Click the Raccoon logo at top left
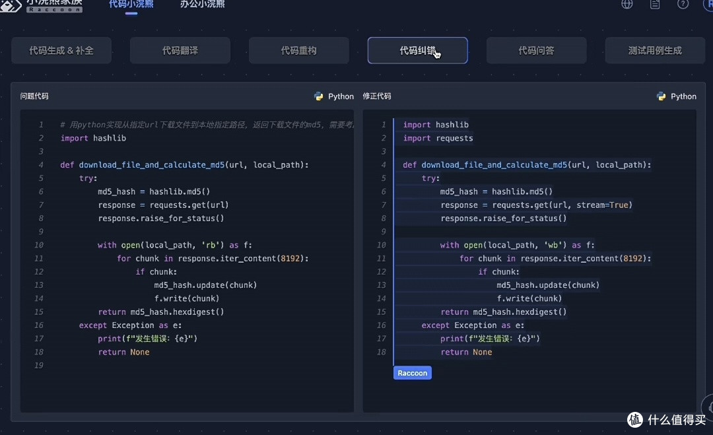The image size is (713, 435). pos(42,5)
